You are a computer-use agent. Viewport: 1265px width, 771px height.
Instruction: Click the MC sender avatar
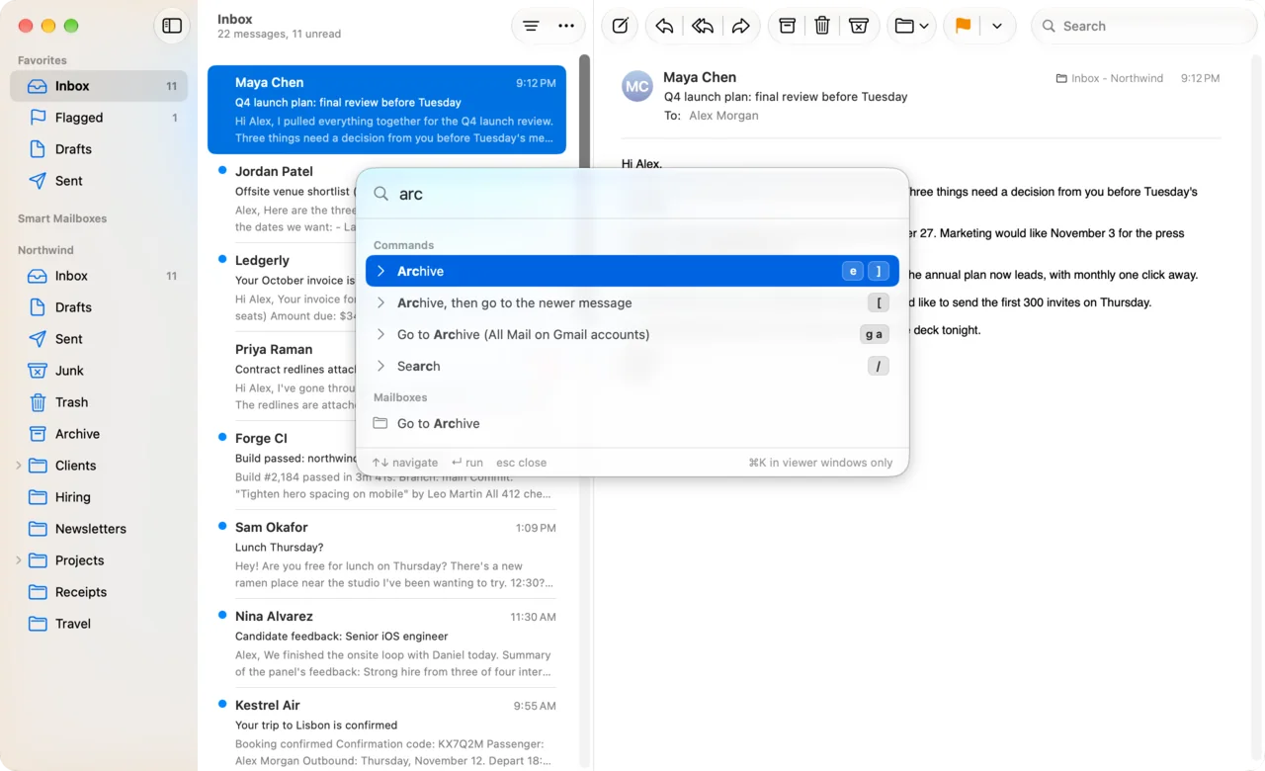click(637, 86)
